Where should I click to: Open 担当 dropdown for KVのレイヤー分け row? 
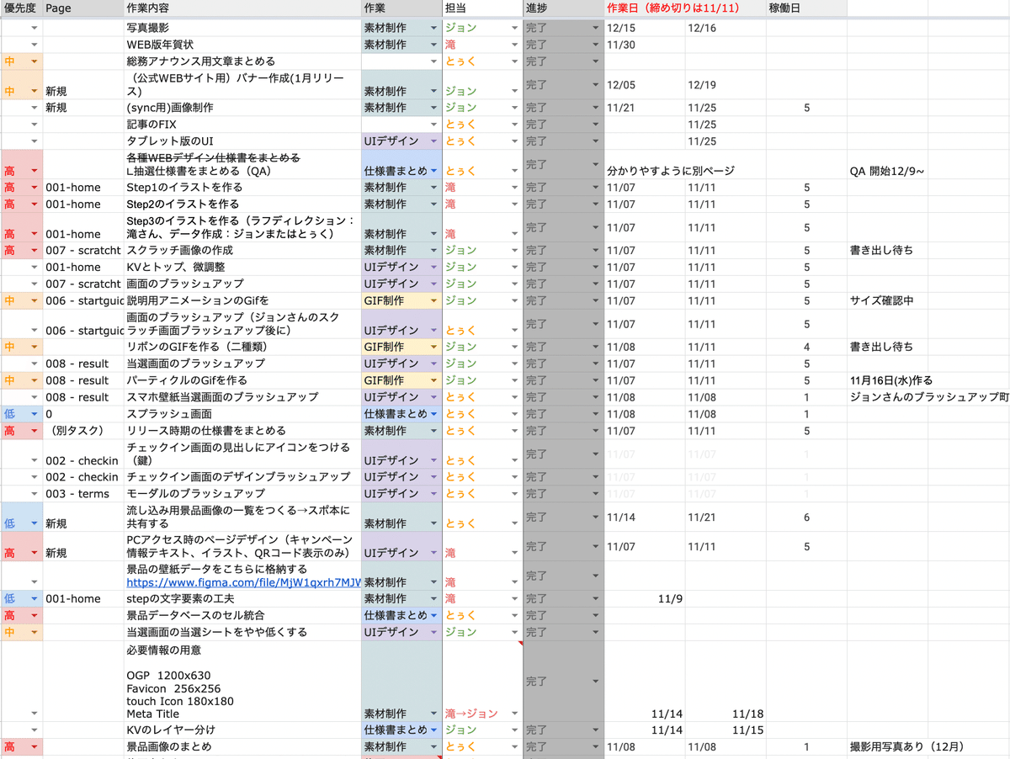514,730
